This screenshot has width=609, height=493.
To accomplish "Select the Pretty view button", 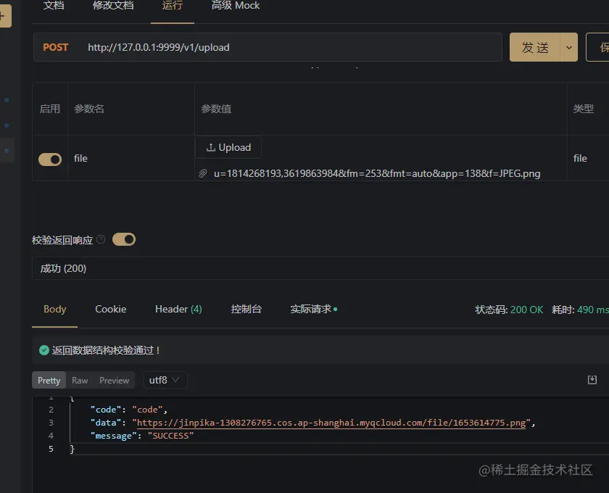I will coord(49,380).
